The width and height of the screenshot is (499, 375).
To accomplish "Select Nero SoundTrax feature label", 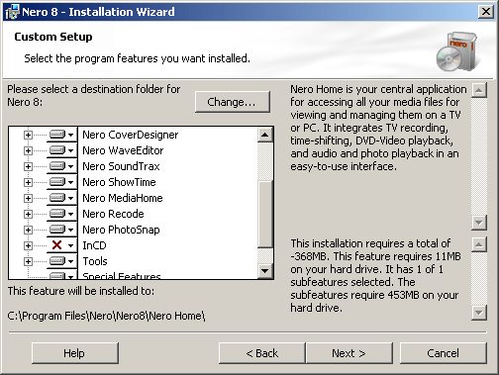I will [x=121, y=166].
